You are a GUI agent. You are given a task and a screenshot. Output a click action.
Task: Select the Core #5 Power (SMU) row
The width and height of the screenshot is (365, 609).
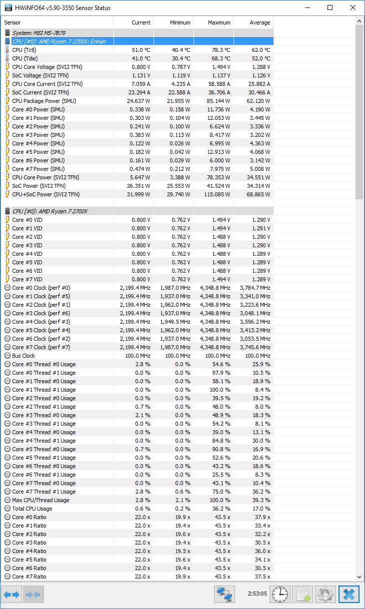137,152
